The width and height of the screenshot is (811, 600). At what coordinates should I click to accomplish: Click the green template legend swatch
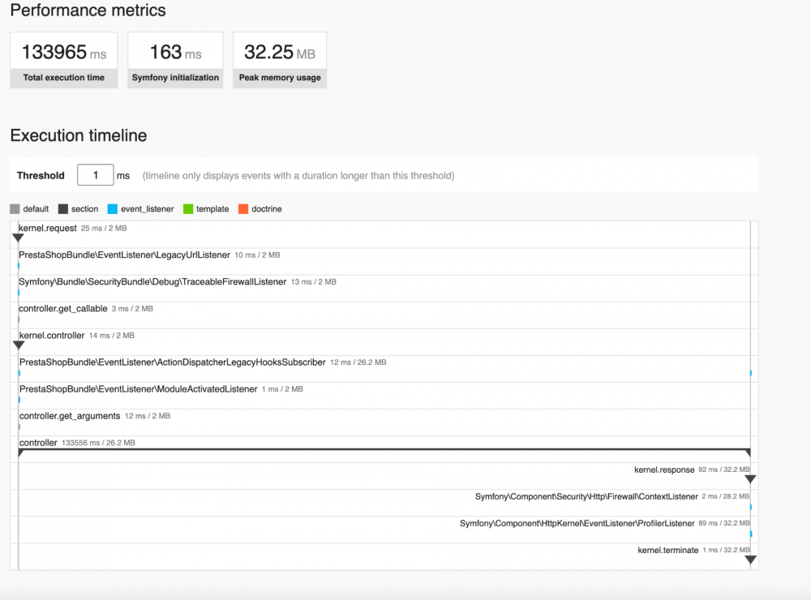click(x=188, y=209)
